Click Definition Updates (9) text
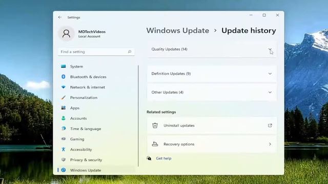This screenshot has height=184, width=328. tap(171, 74)
